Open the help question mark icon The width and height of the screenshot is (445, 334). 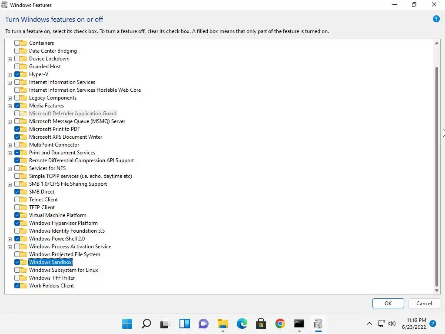[x=436, y=19]
